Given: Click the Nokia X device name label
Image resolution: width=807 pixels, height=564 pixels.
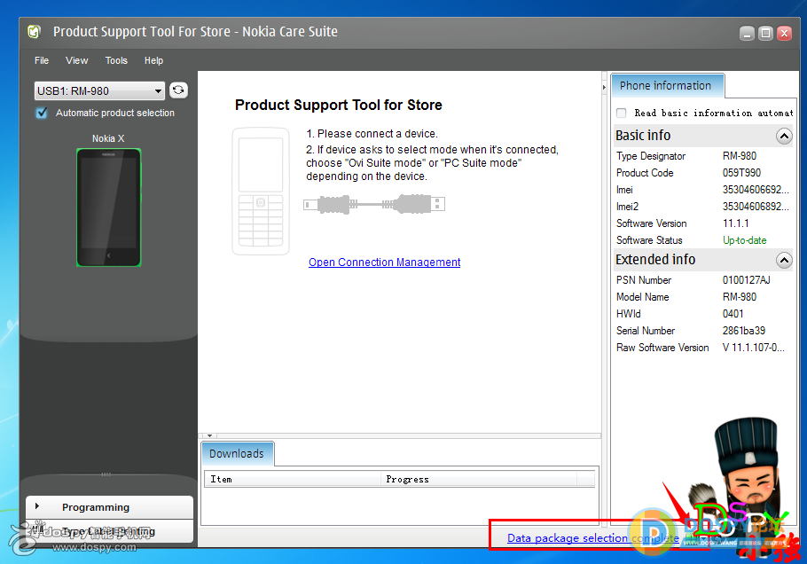Looking at the screenshot, I should click(x=108, y=138).
